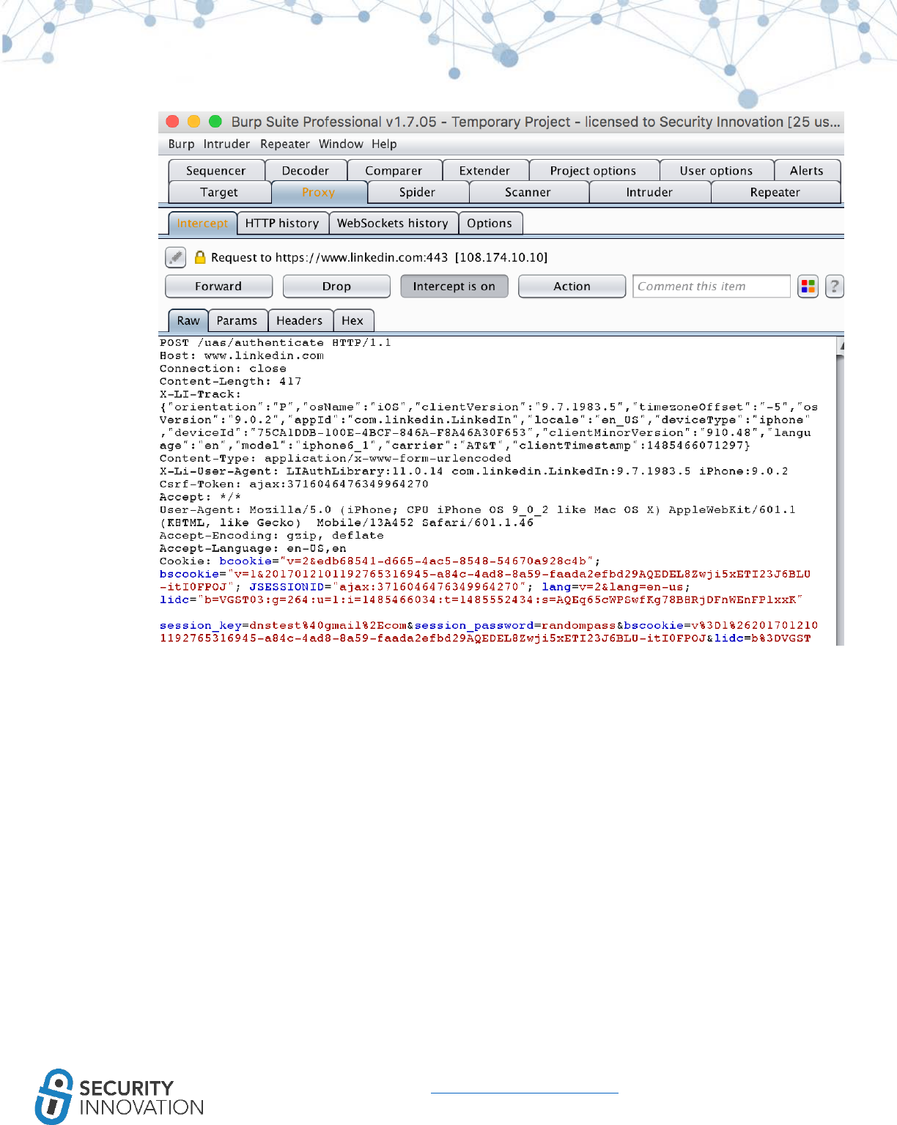Switch to the Target tab
The image size is (897, 1125).
tap(219, 192)
